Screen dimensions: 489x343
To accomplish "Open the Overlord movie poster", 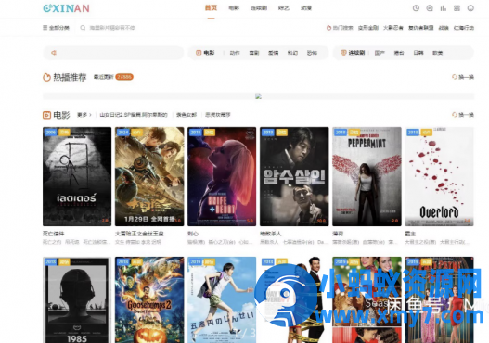I will (x=439, y=176).
